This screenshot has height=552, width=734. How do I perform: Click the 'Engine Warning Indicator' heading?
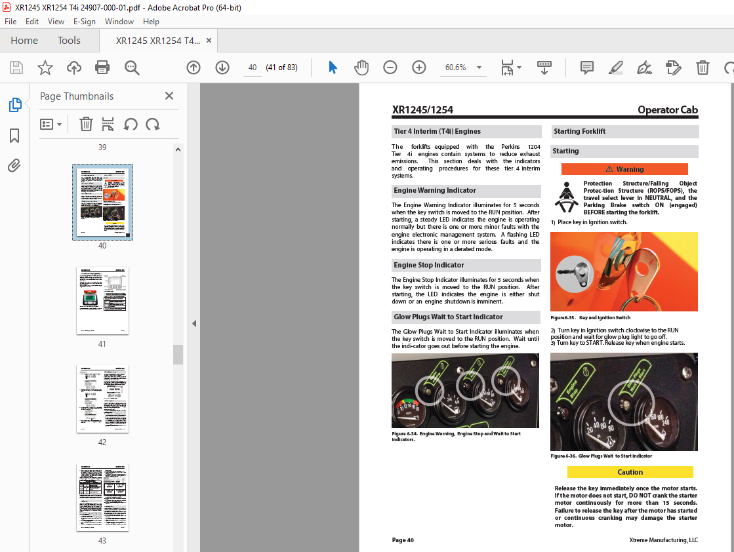(x=434, y=190)
